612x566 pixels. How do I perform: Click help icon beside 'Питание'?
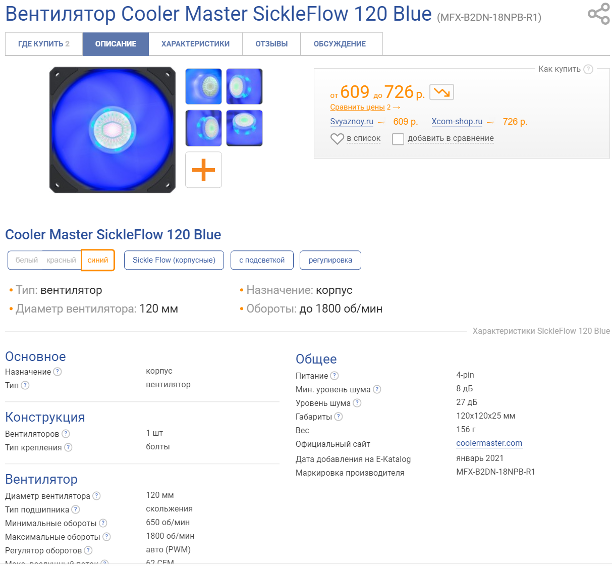[335, 376]
